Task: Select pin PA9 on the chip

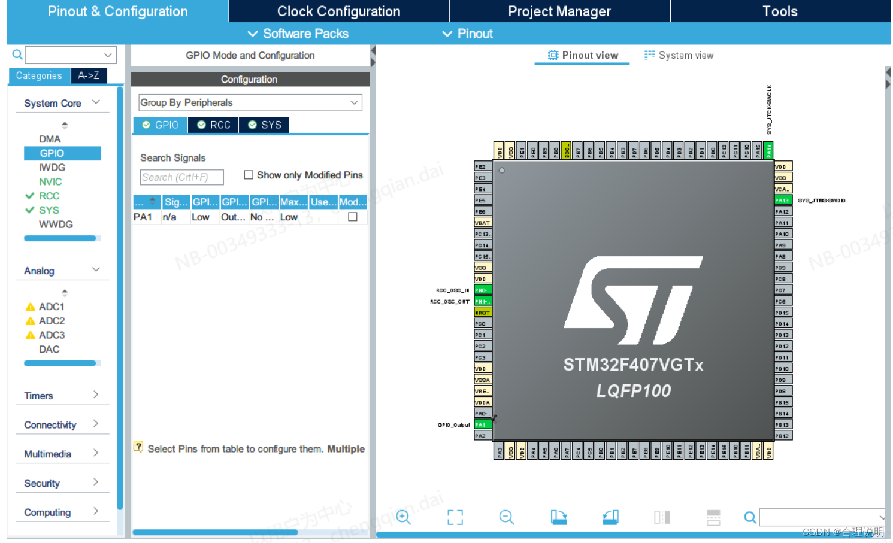Action: [x=783, y=245]
